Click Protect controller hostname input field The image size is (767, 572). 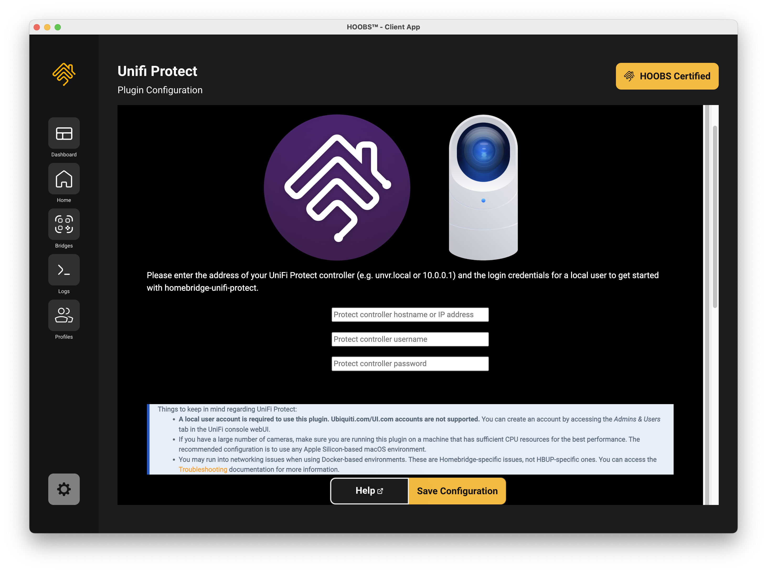pos(410,314)
